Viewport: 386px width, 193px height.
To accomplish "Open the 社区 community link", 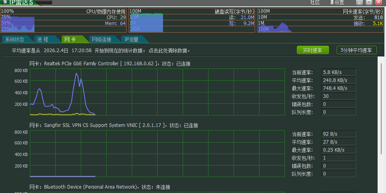I will [x=315, y=2].
